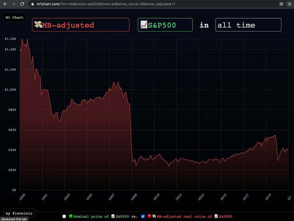Click the 2003 x-axis year label
The width and height of the screenshot is (294, 221).
pyautogui.click(x=67, y=197)
